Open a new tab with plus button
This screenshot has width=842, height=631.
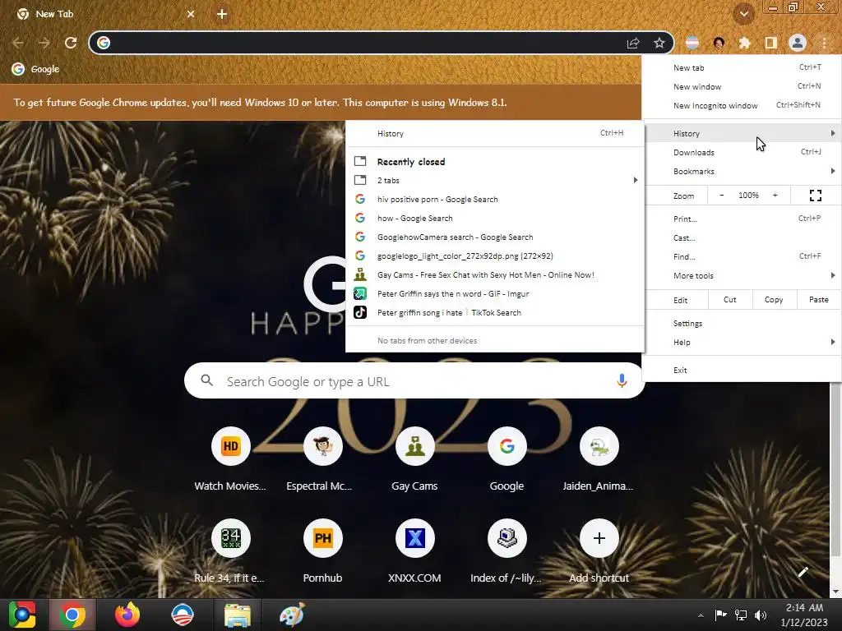222,14
